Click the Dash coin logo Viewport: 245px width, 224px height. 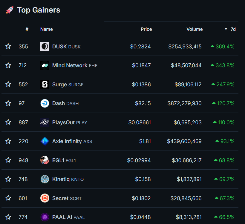(45, 103)
